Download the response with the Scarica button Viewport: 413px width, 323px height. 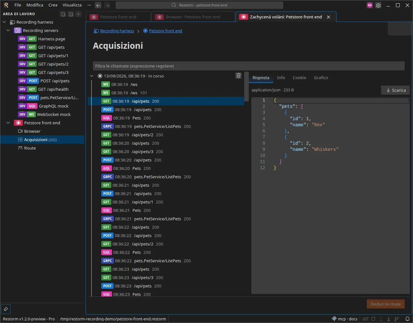tap(396, 90)
